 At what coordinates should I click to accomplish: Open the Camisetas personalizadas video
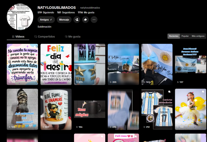click(157, 109)
